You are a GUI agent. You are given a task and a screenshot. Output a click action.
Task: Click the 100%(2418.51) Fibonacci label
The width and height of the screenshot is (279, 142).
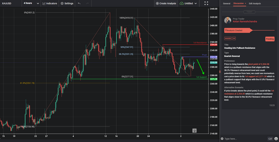[126, 18]
